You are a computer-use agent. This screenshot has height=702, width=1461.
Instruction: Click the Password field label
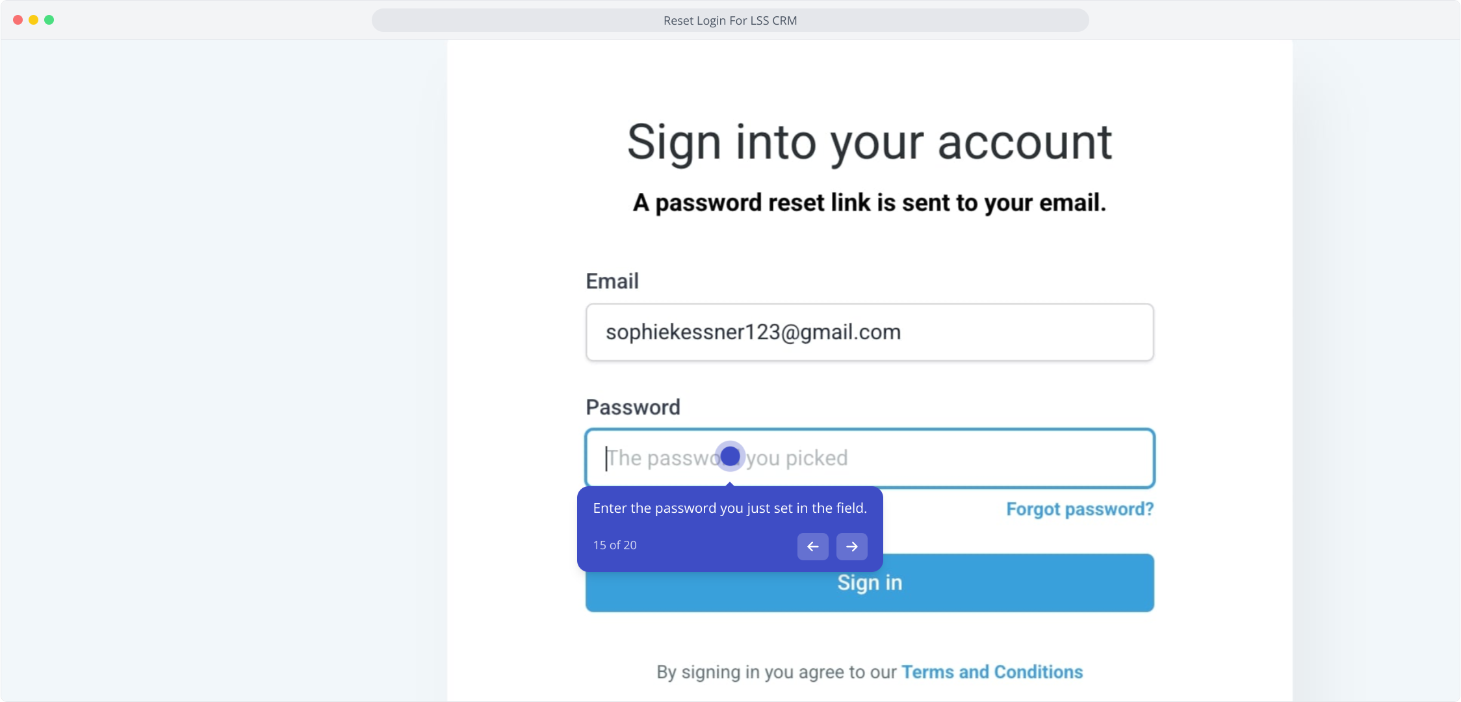tap(633, 408)
